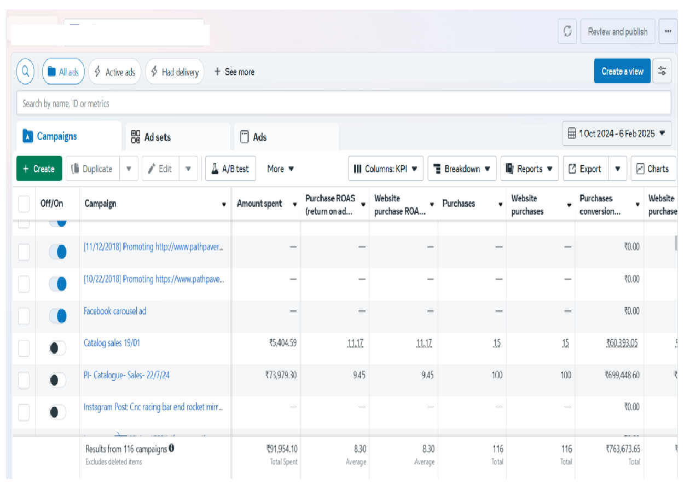Start an A/B test
The width and height of the screenshot is (684, 485).
pos(230,169)
